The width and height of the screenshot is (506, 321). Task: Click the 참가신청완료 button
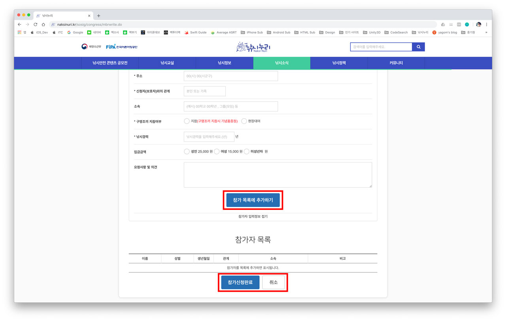click(x=240, y=283)
